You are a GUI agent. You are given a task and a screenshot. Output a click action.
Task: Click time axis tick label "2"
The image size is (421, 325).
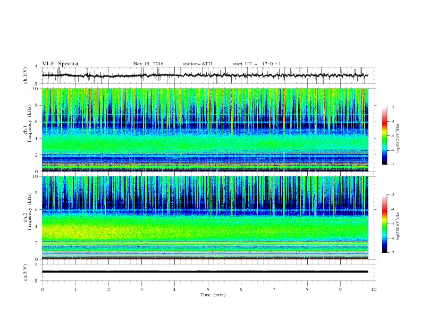click(x=108, y=289)
